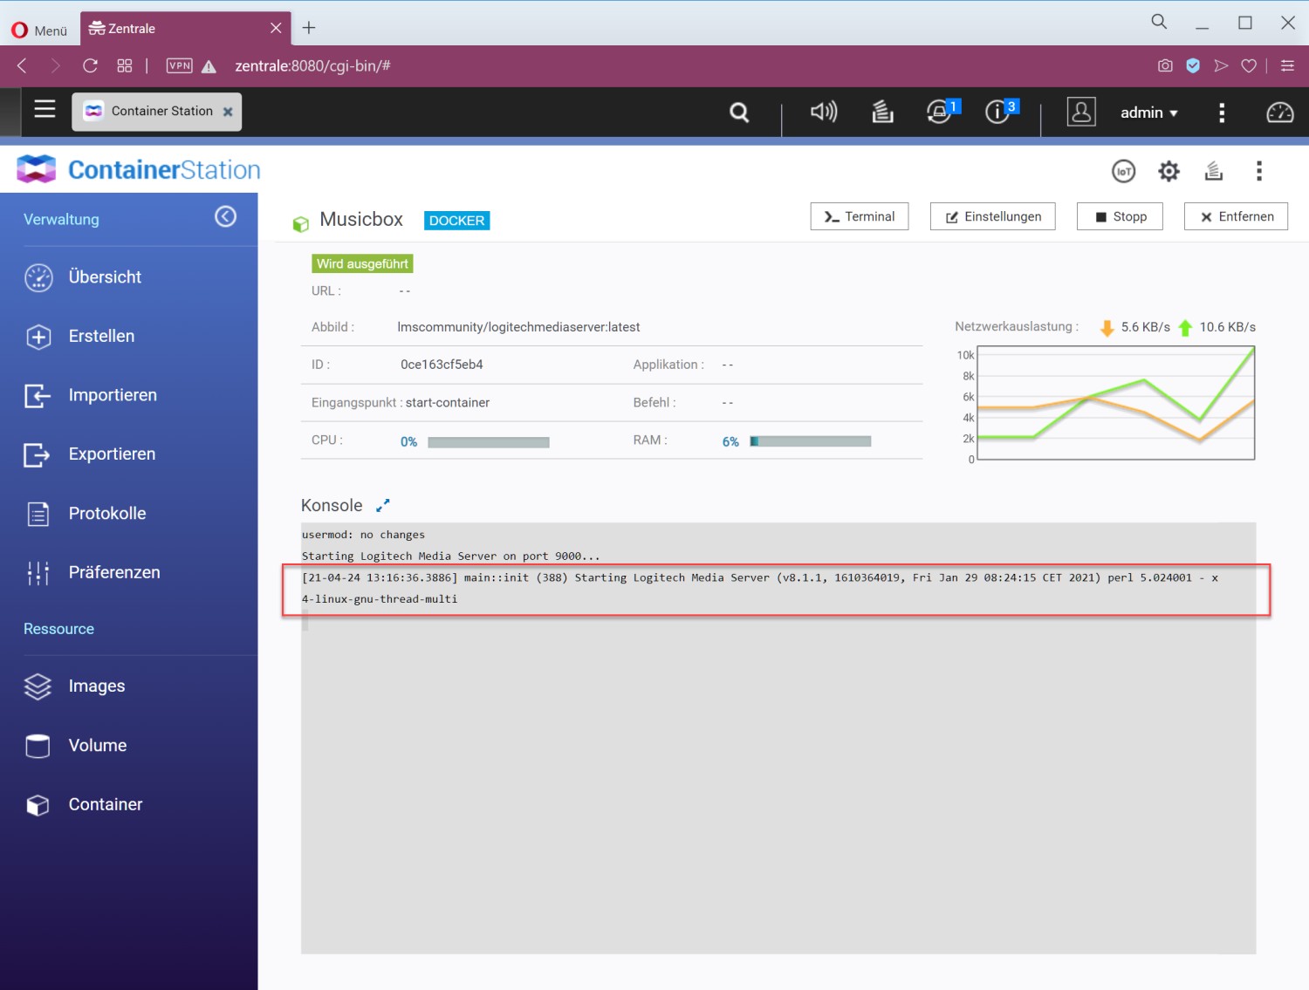Open Container Station more options dots

(1258, 171)
